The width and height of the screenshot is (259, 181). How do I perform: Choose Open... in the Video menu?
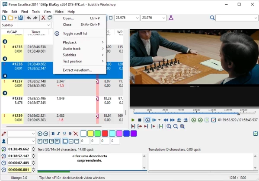point(80,18)
